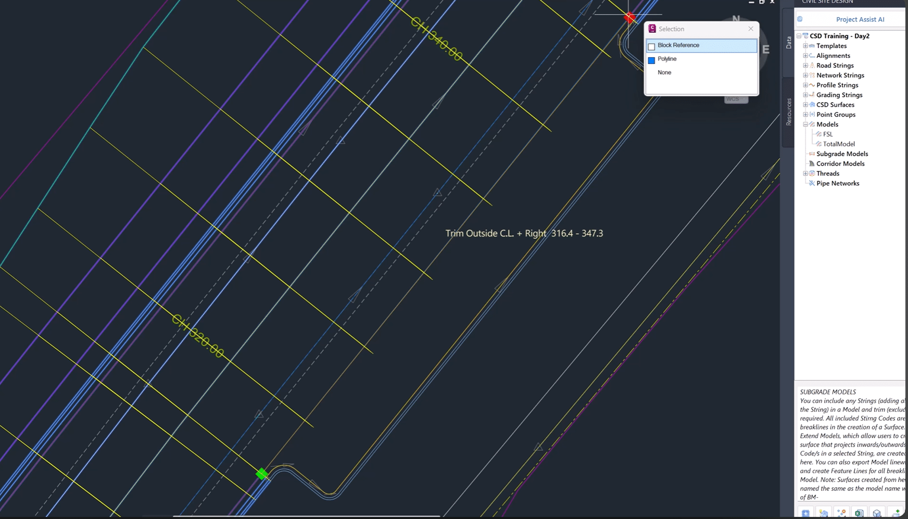Expand the Threads tree node

pyautogui.click(x=805, y=173)
